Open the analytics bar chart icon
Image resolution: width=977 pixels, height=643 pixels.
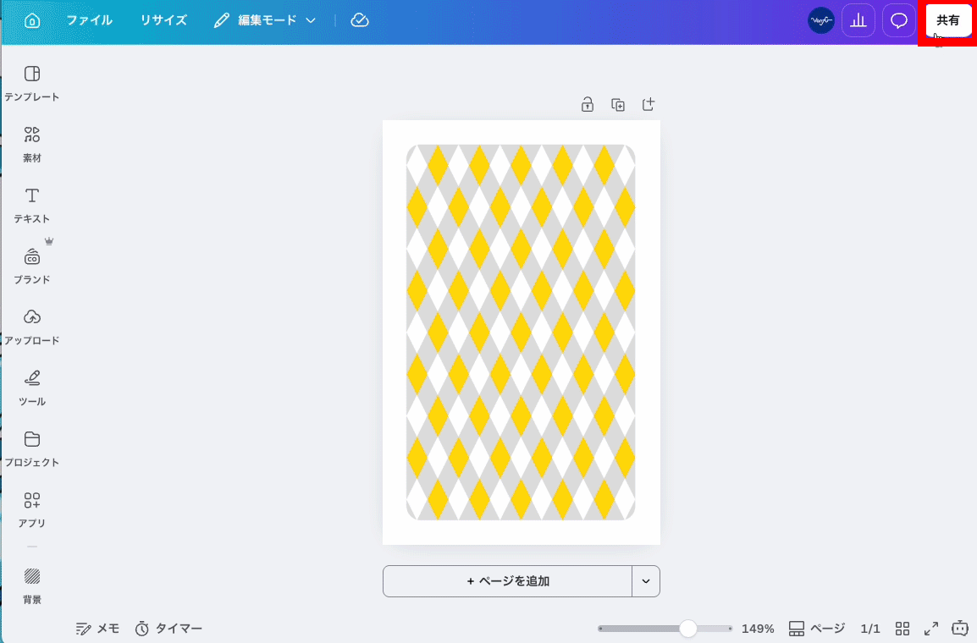coord(858,20)
